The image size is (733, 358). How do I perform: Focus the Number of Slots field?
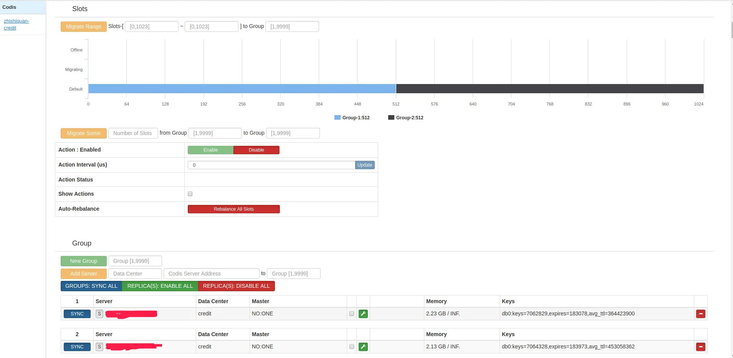pyautogui.click(x=133, y=133)
